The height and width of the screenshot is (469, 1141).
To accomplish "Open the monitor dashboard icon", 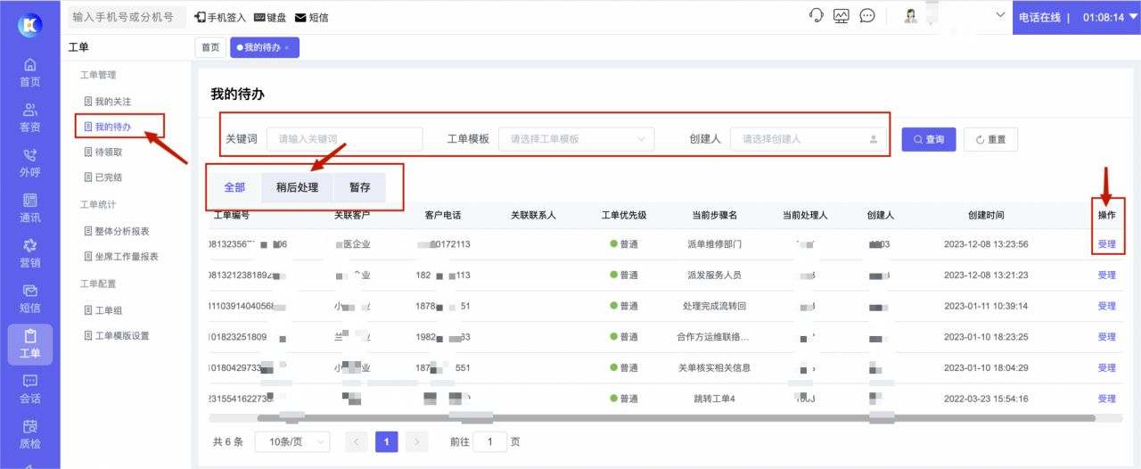I will [841, 16].
